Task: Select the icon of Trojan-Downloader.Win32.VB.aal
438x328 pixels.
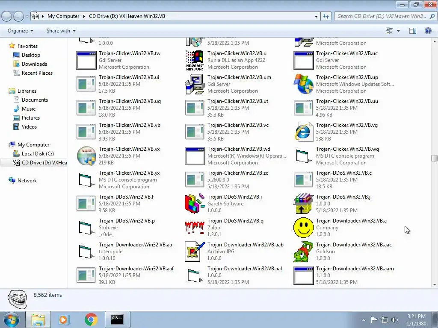Action: 195,275
